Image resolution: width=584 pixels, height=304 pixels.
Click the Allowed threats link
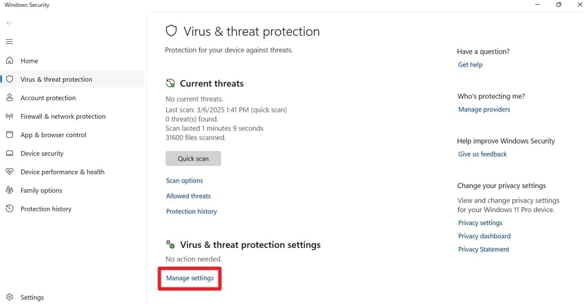pos(188,196)
